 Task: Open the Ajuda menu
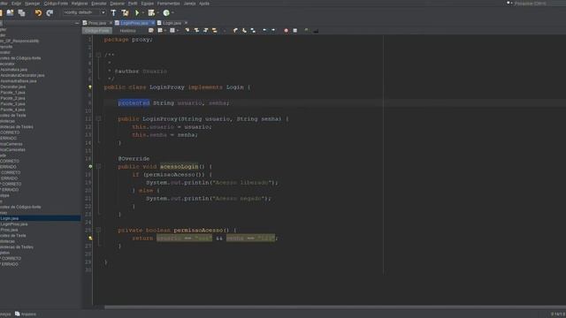pyautogui.click(x=204, y=4)
